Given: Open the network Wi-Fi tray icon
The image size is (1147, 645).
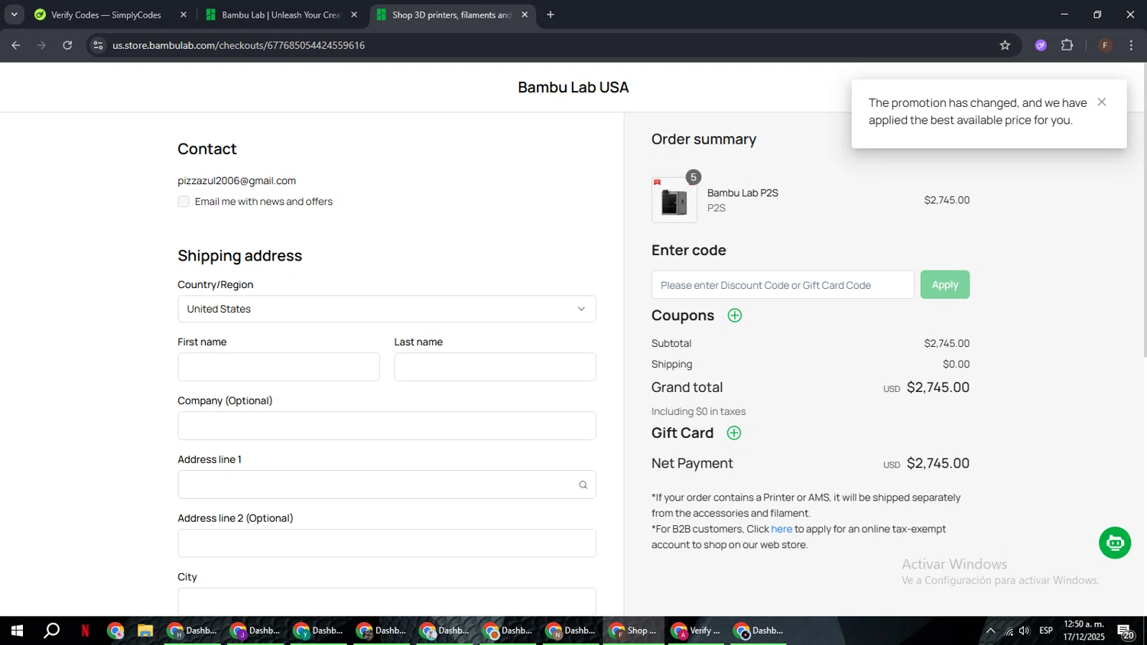Looking at the screenshot, I should [x=1009, y=631].
